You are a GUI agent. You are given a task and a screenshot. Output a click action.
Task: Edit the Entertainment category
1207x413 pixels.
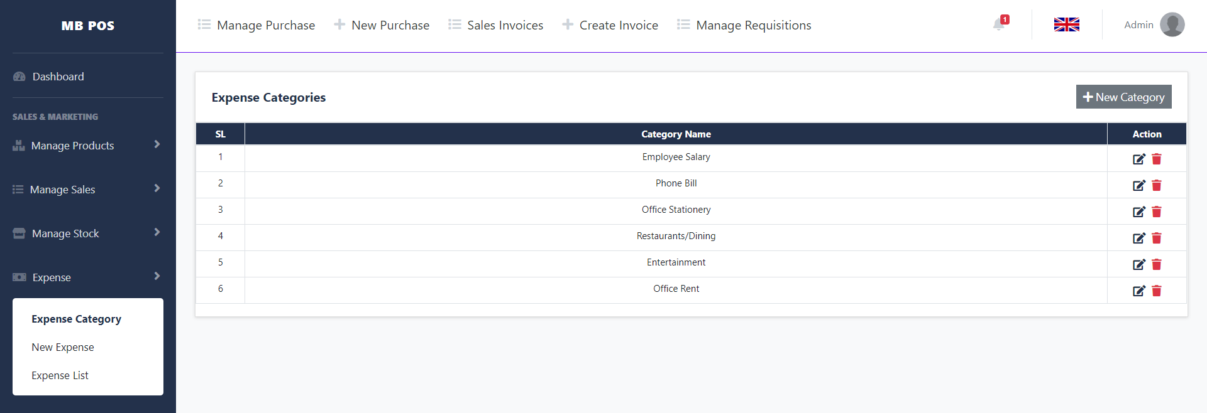coord(1138,264)
